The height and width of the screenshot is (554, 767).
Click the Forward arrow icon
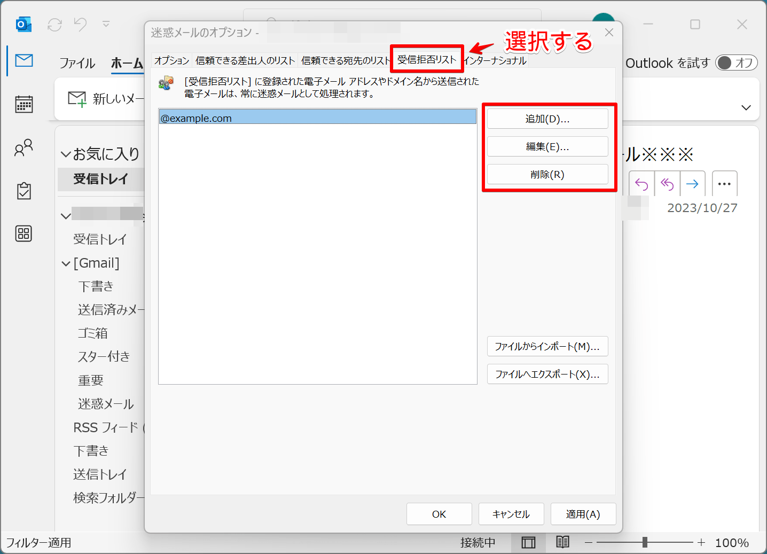pyautogui.click(x=692, y=184)
